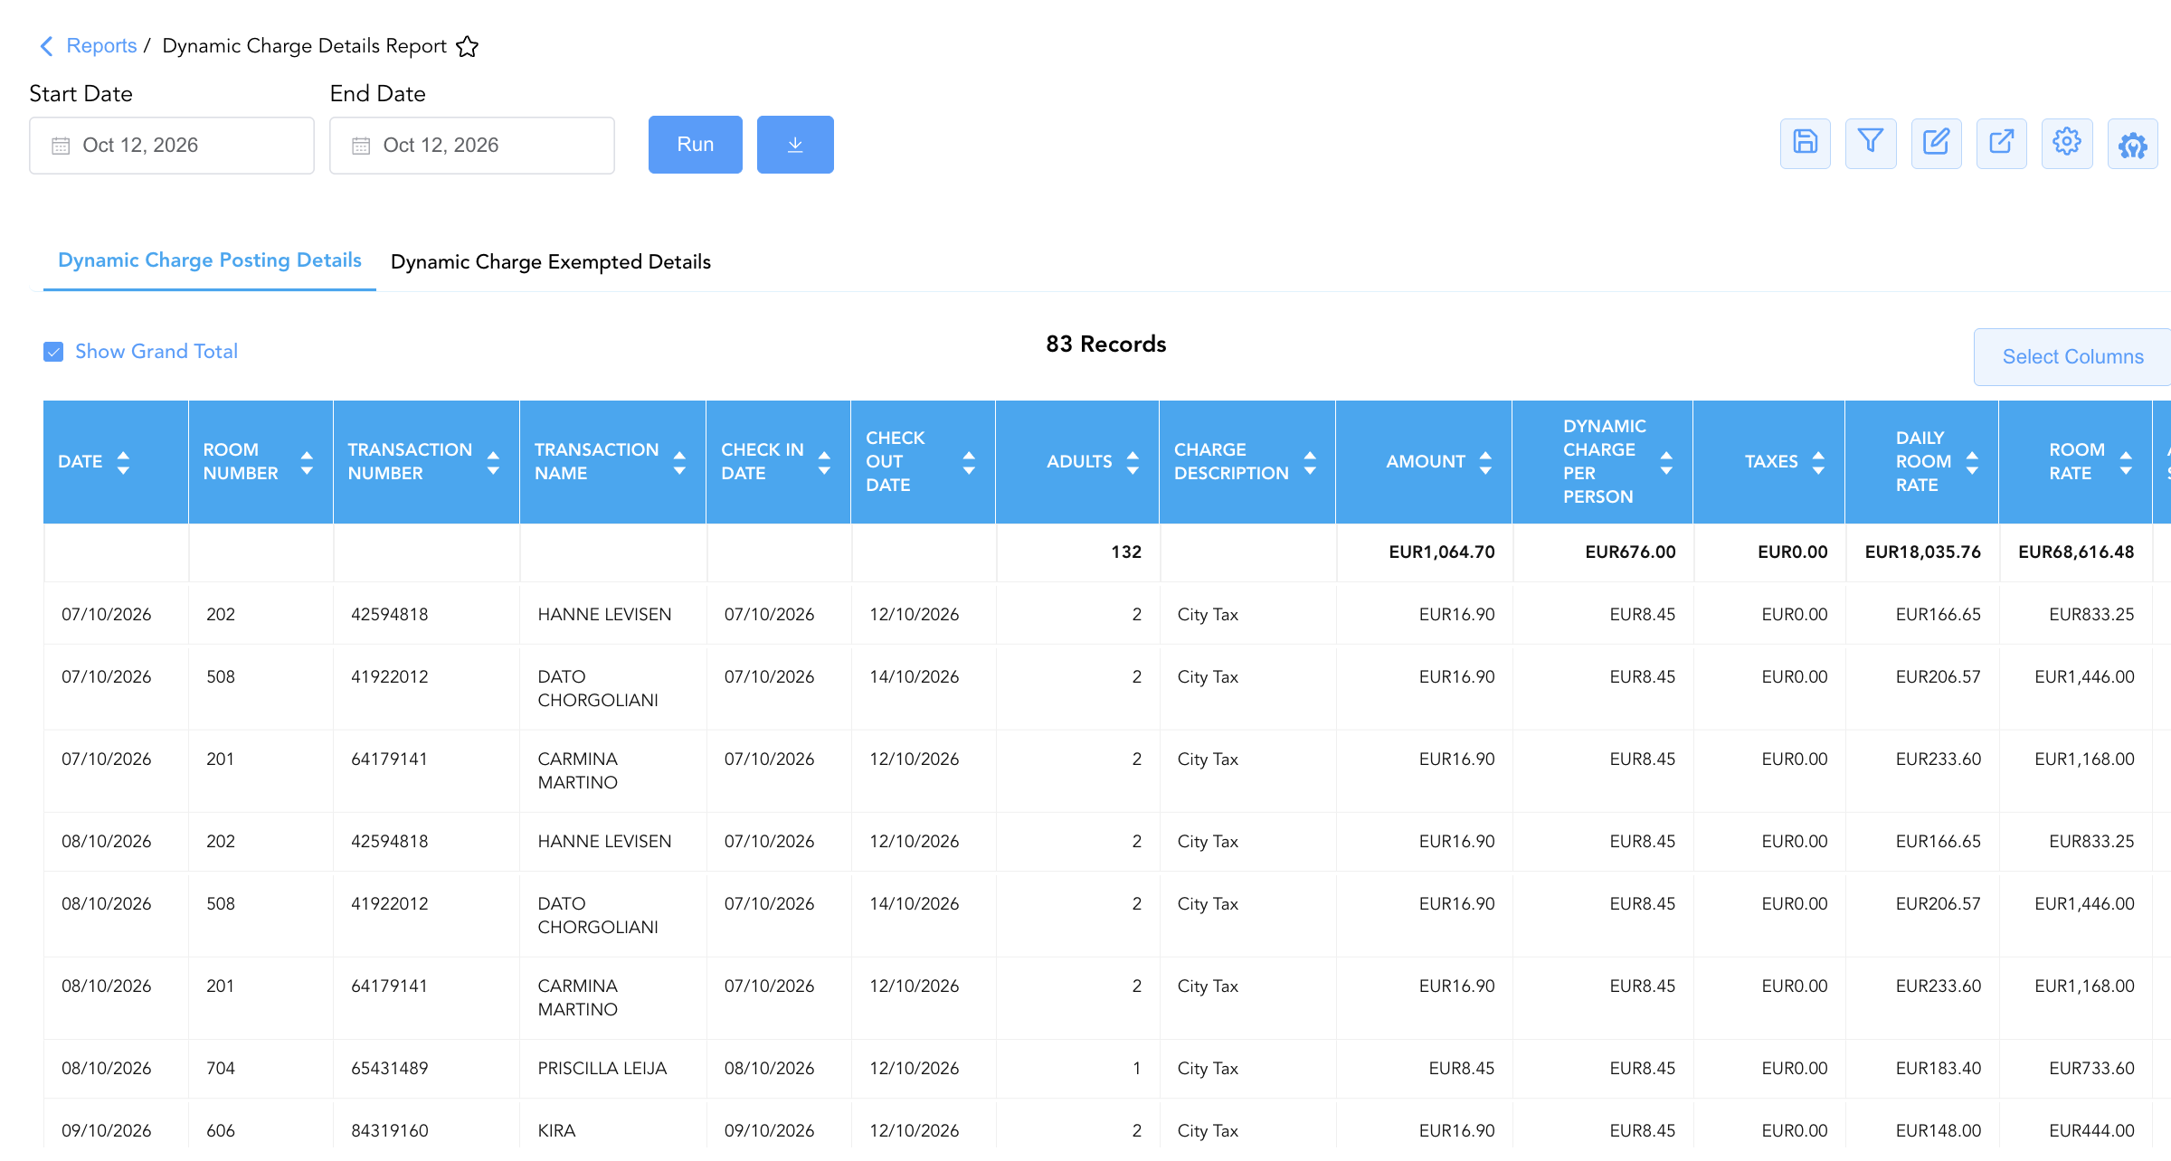Screen dimensions: 2171x1161
Task: Go back to Reports link
Action: [101, 46]
